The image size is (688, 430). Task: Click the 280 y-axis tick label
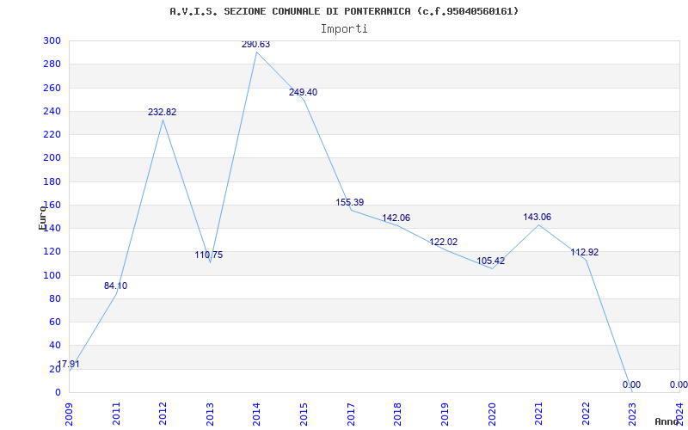pyautogui.click(x=52, y=64)
